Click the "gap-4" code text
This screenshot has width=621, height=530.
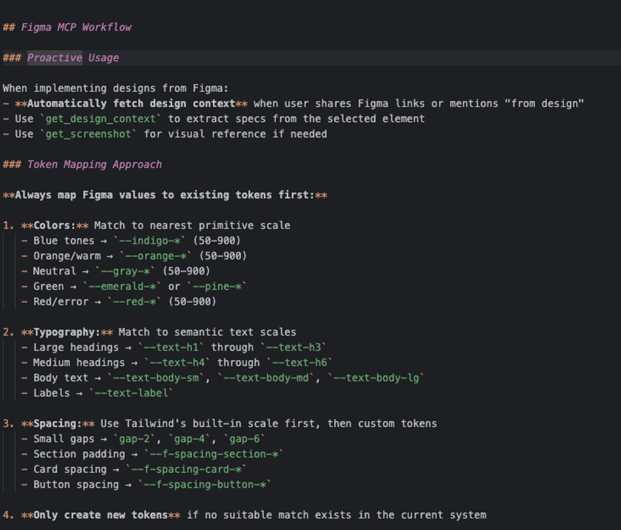pyautogui.click(x=189, y=439)
